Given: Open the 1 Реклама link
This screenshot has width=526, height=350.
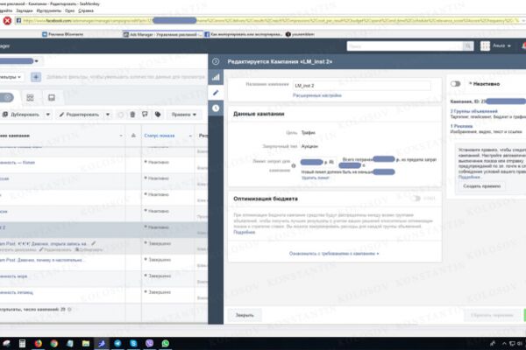Looking at the screenshot, I should (461, 126).
